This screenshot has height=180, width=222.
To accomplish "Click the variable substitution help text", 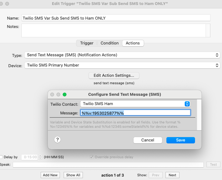I will [x=115, y=124].
